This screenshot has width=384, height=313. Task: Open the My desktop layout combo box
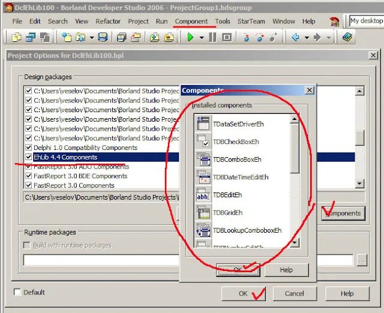coord(366,21)
